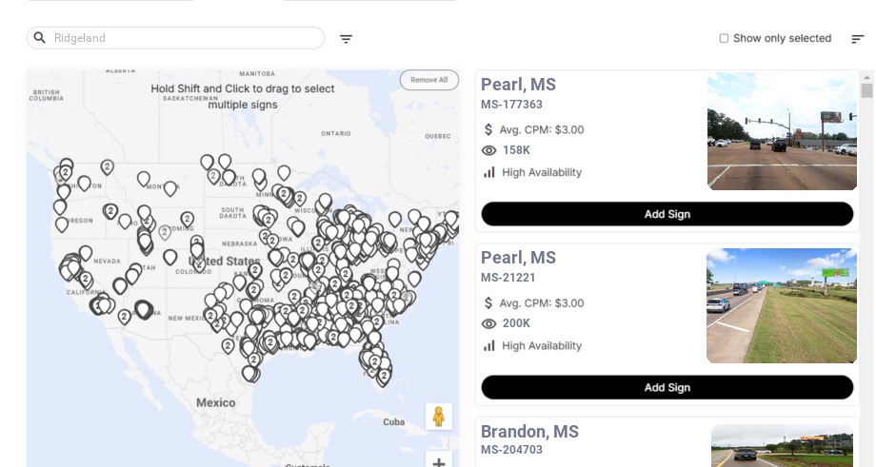This screenshot has height=467, width=876.
Task: Open the filter options icon
Action: coord(346,39)
